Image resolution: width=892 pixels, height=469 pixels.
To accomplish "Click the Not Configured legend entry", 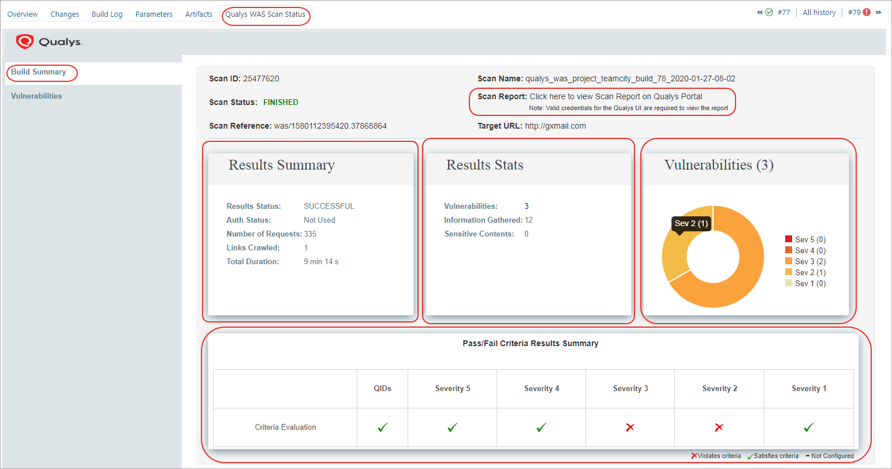I will 830,456.
